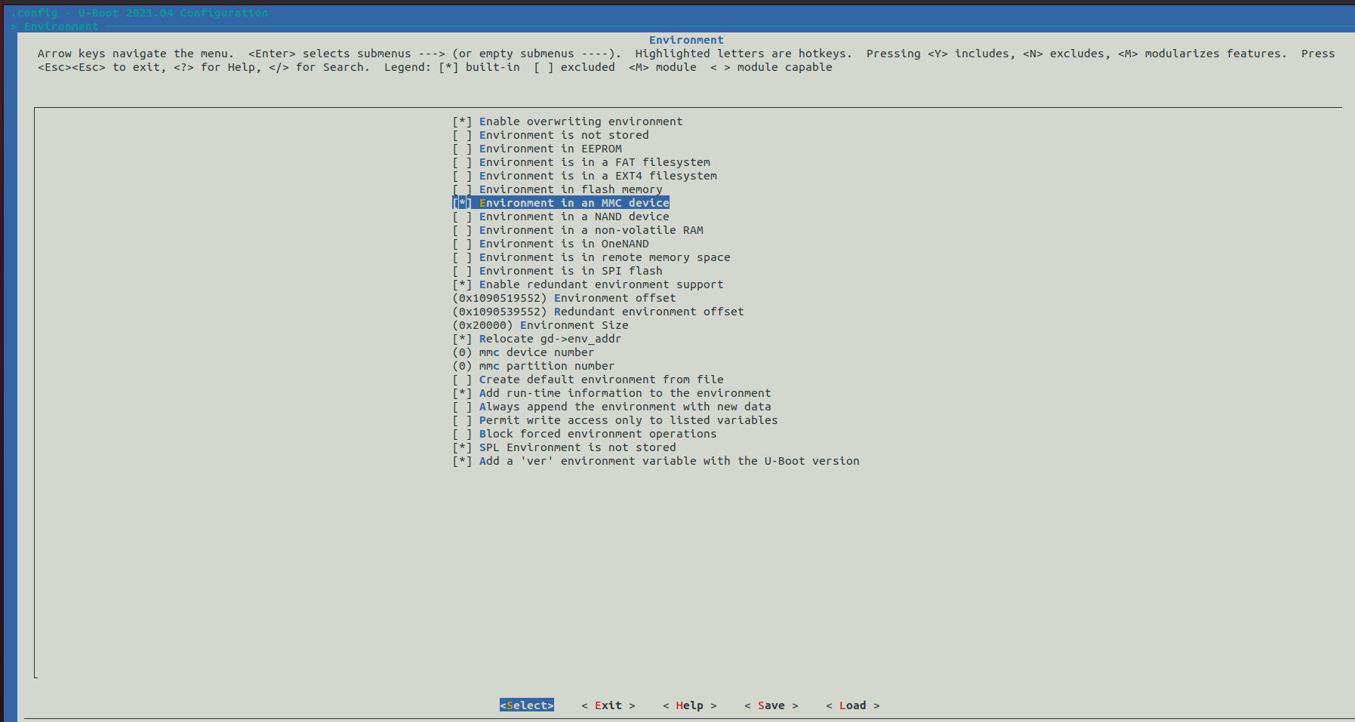The image size is (1355, 722).
Task: Toggle 'Add a ver environment variable' option
Action: pos(656,461)
